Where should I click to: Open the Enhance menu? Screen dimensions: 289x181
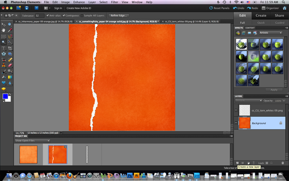point(79,2)
